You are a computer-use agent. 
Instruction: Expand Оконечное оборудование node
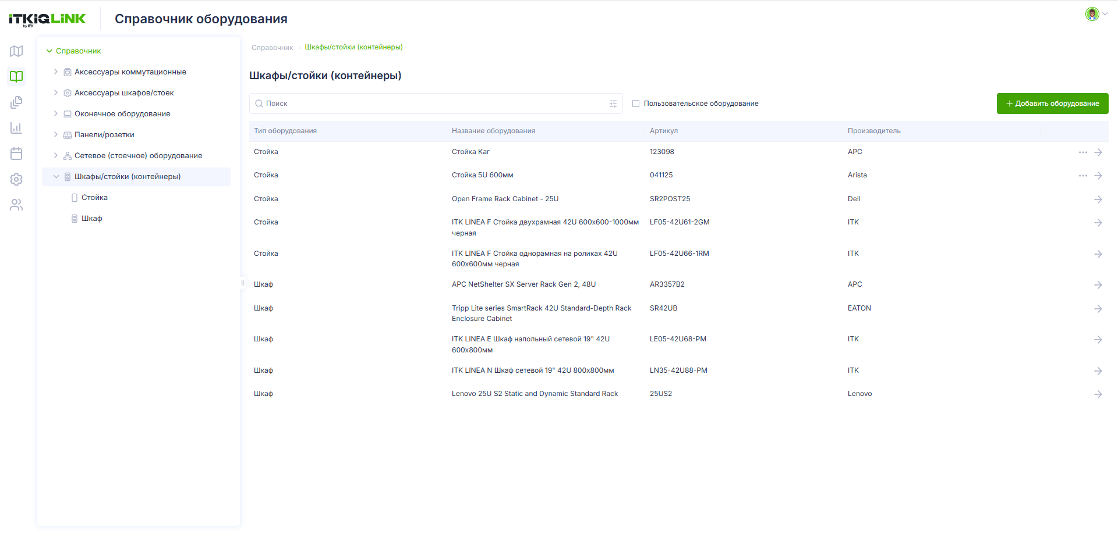[x=56, y=113]
